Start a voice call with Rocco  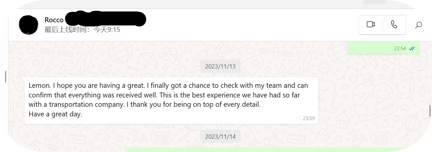coord(394,25)
